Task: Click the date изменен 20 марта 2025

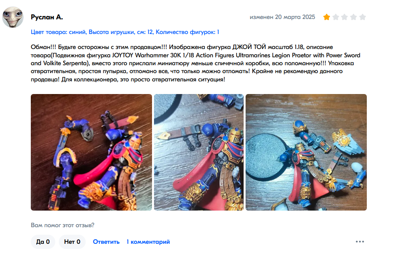Action: point(282,17)
